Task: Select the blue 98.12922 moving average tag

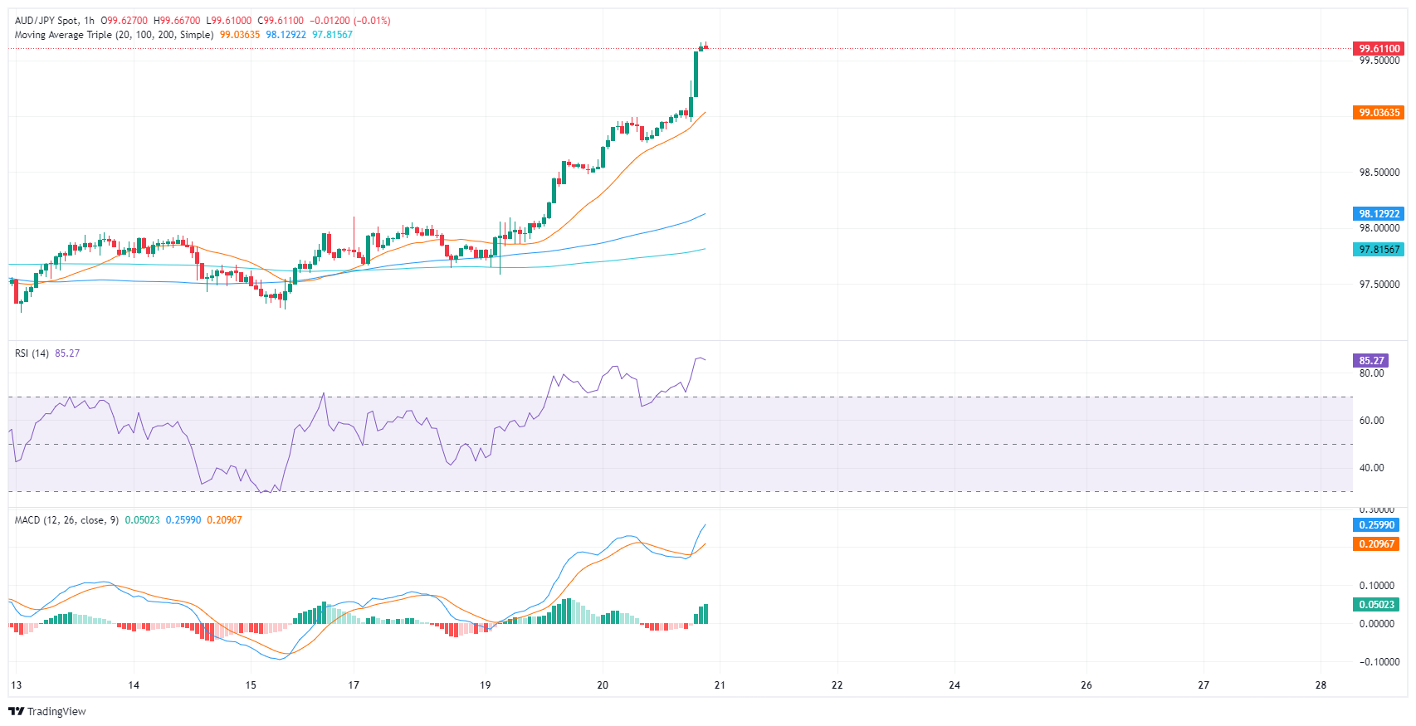Action: pyautogui.click(x=1378, y=214)
